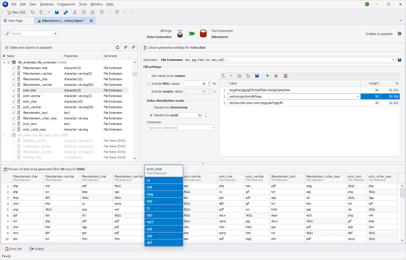406x260 pixels.
Task: Increase the NULL values percentage spinner
Action: 209,82
